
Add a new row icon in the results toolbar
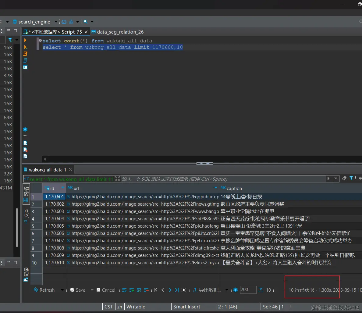pos(132,290)
